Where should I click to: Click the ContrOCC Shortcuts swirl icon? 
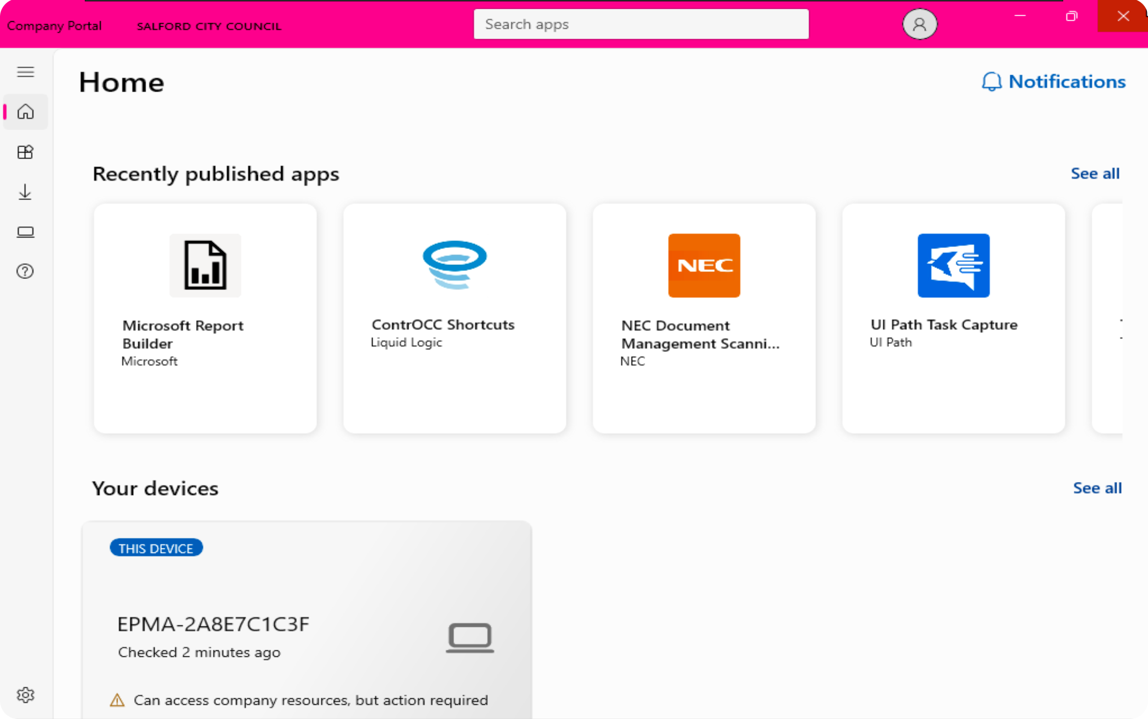455,265
